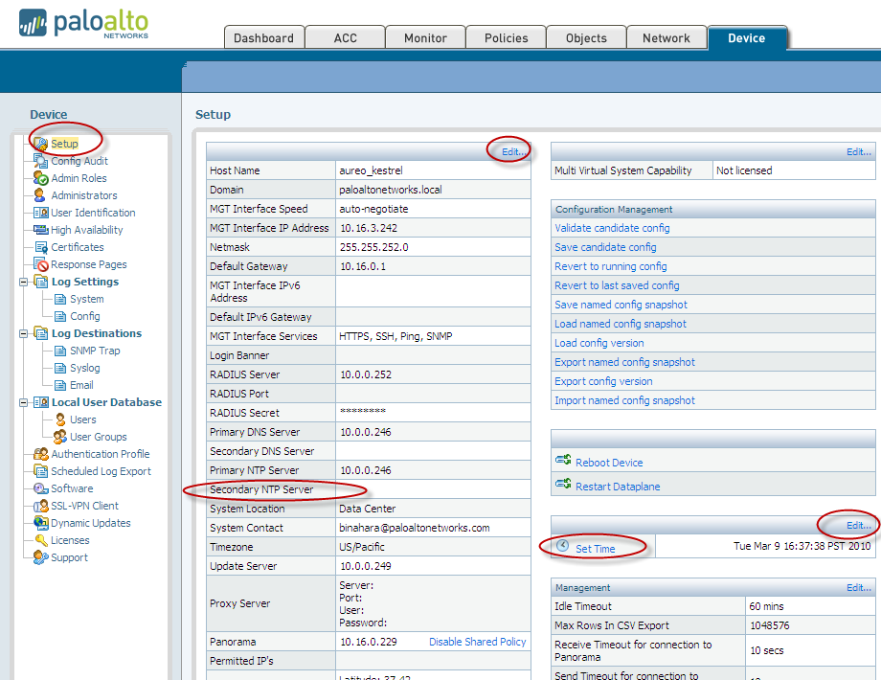Screen dimensions: 881x680
Task: Edit the Host Name settings panel
Action: point(514,151)
